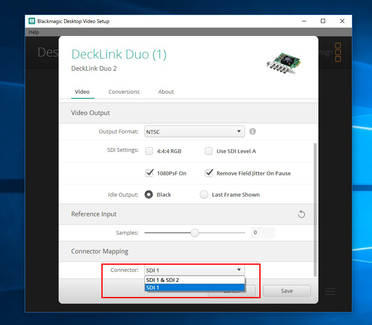Choose the highlighted SDI 1 list option
This screenshot has height=325, width=372.
194,287
